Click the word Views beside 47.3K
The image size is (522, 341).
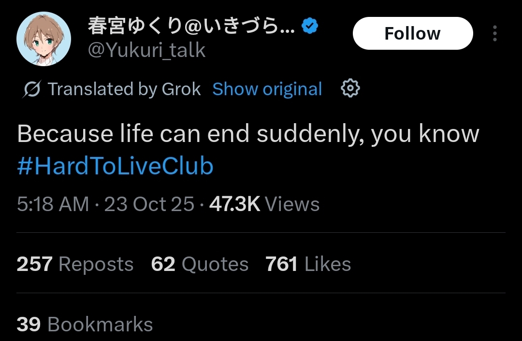point(292,204)
